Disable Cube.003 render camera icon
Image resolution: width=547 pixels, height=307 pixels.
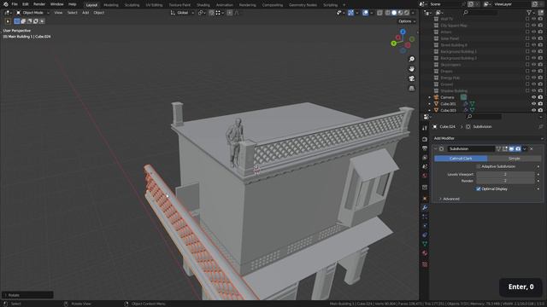540,110
